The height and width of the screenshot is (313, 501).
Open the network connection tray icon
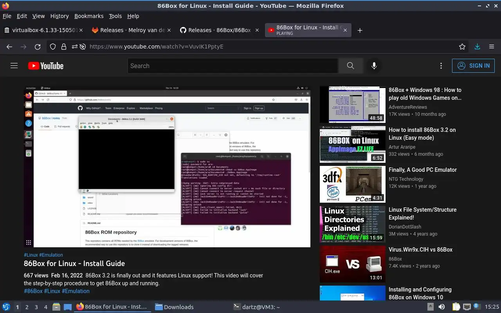click(467, 307)
